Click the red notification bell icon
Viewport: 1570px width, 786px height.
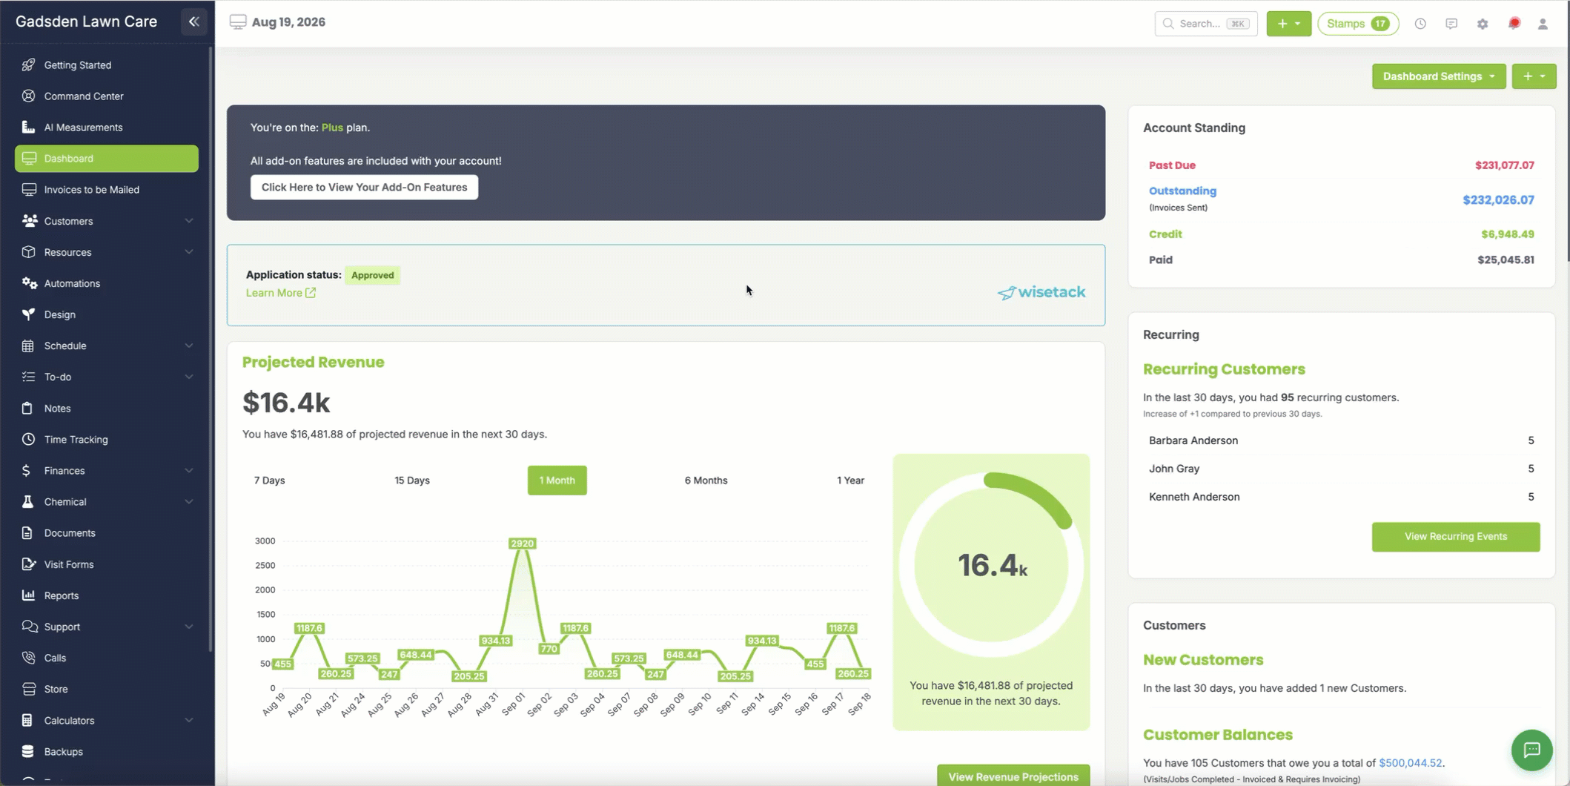coord(1514,24)
